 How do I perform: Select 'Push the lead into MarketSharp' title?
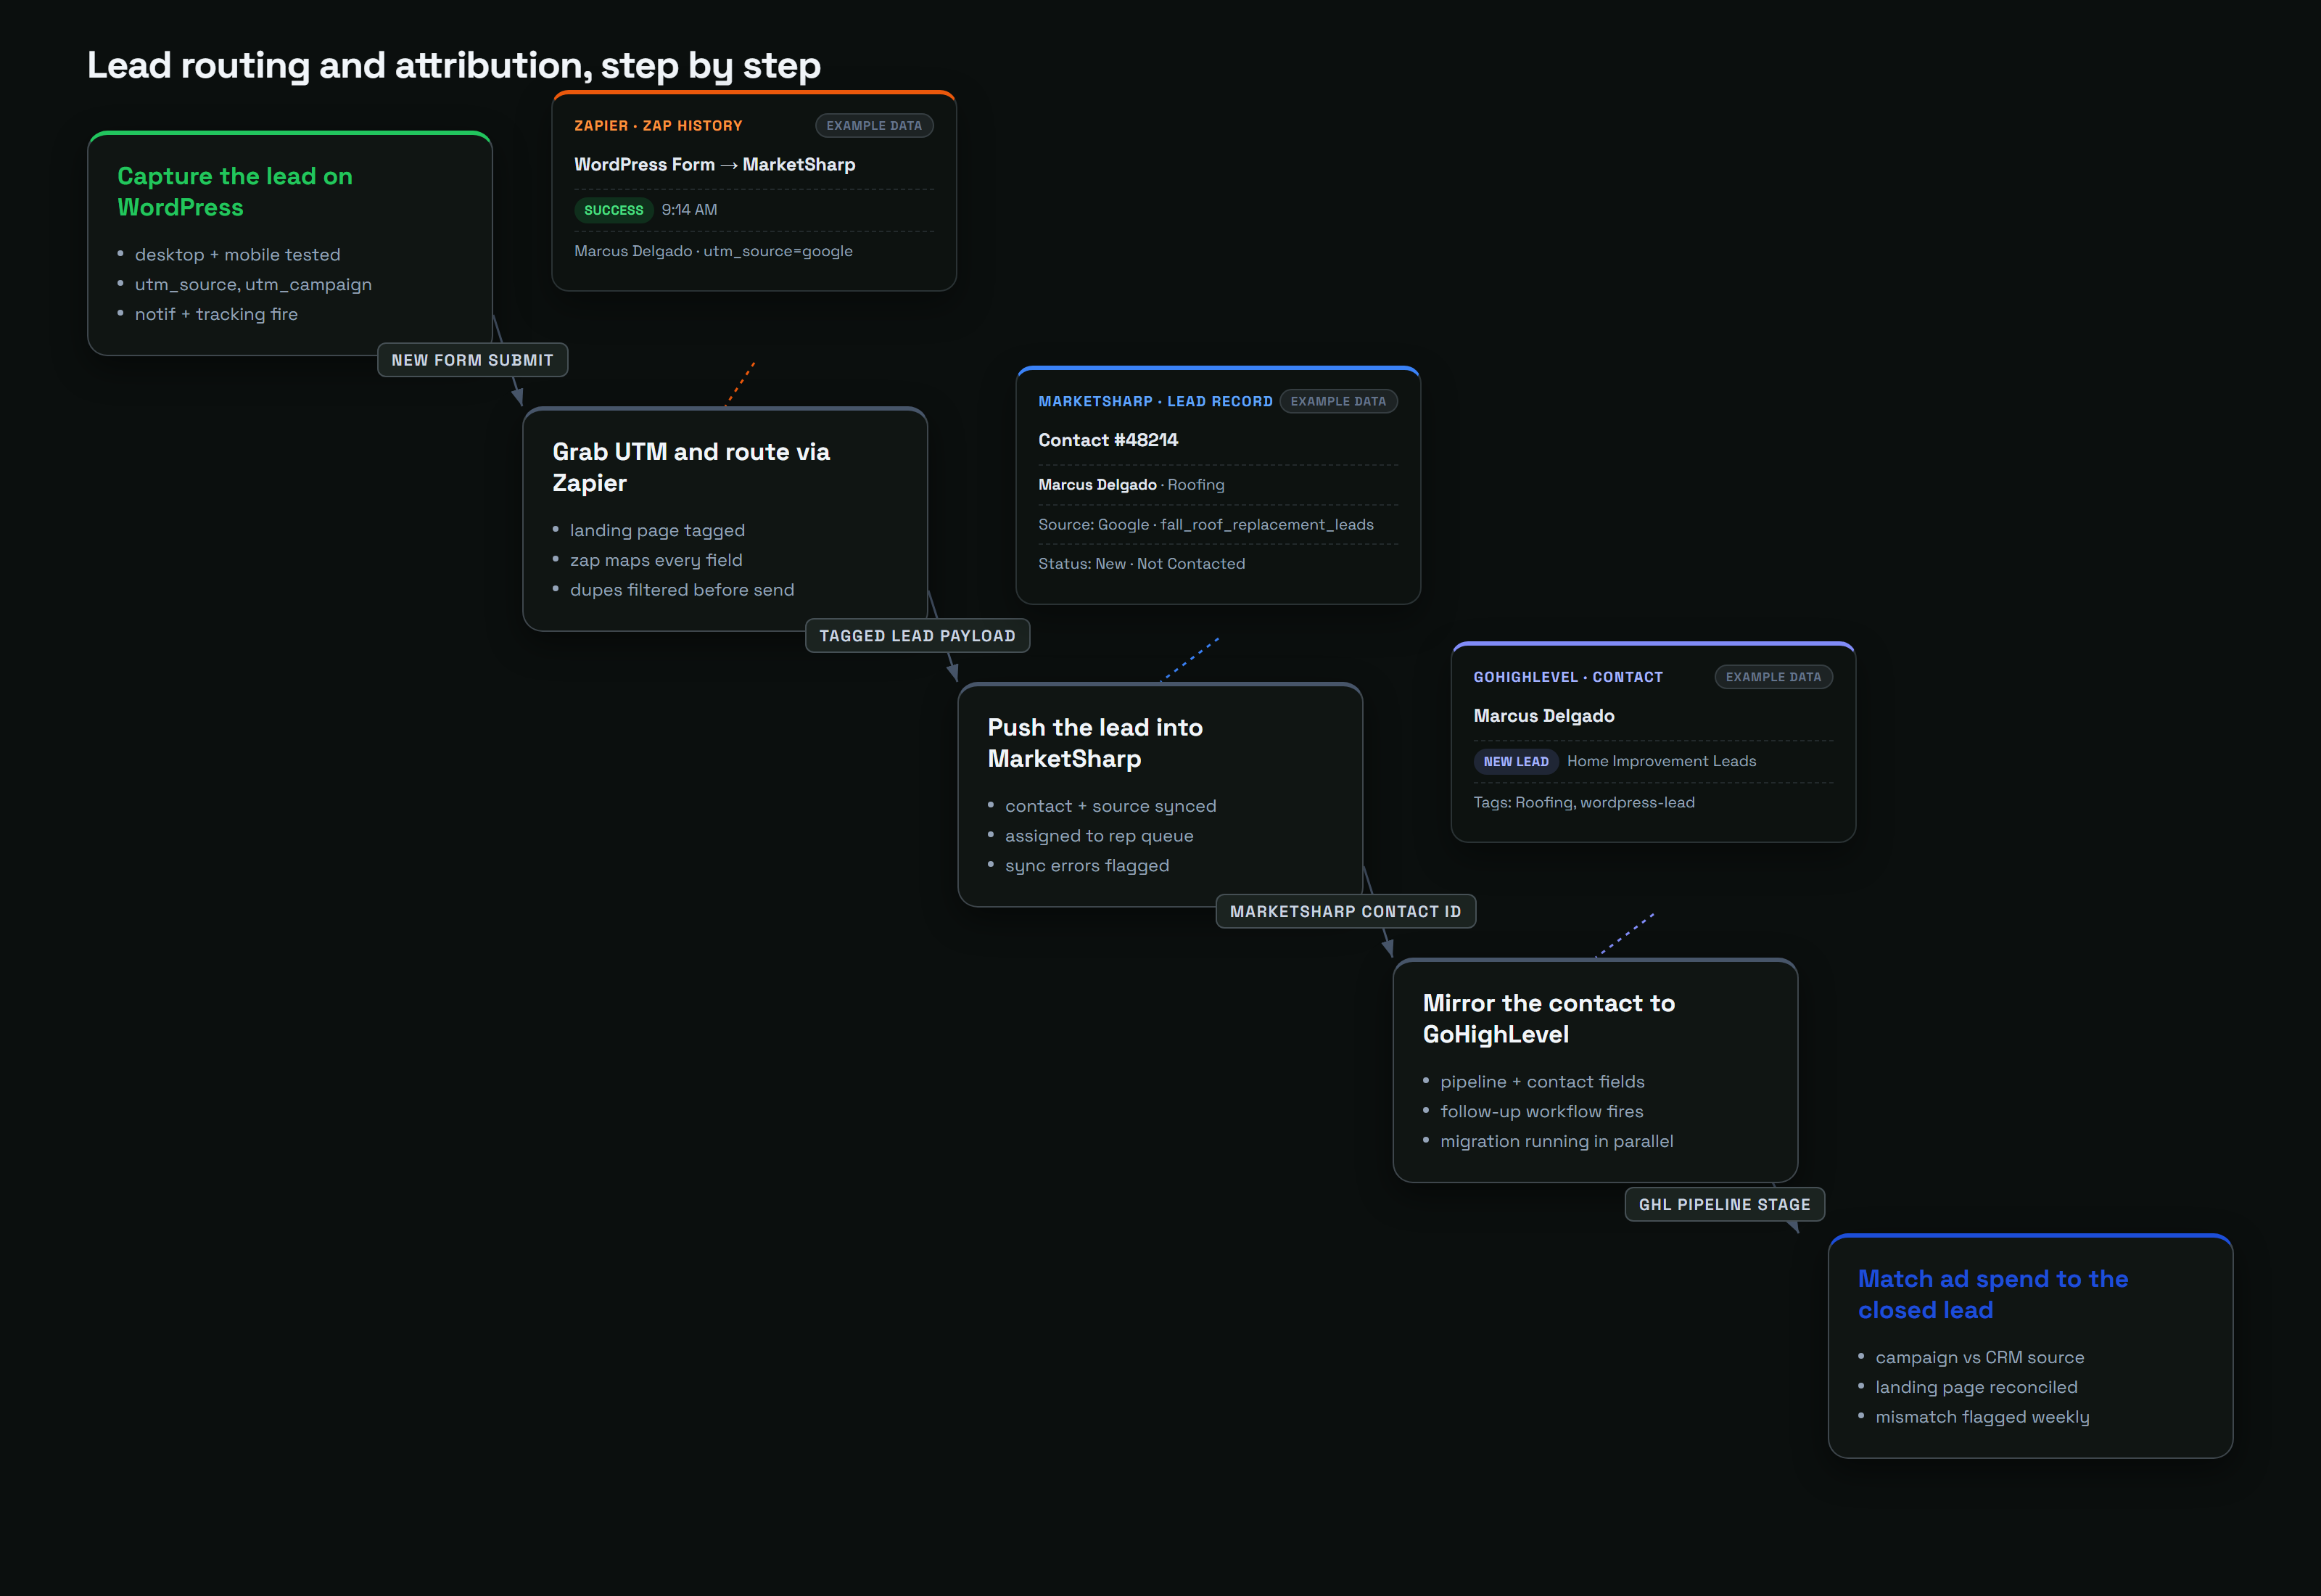pyautogui.click(x=1095, y=743)
